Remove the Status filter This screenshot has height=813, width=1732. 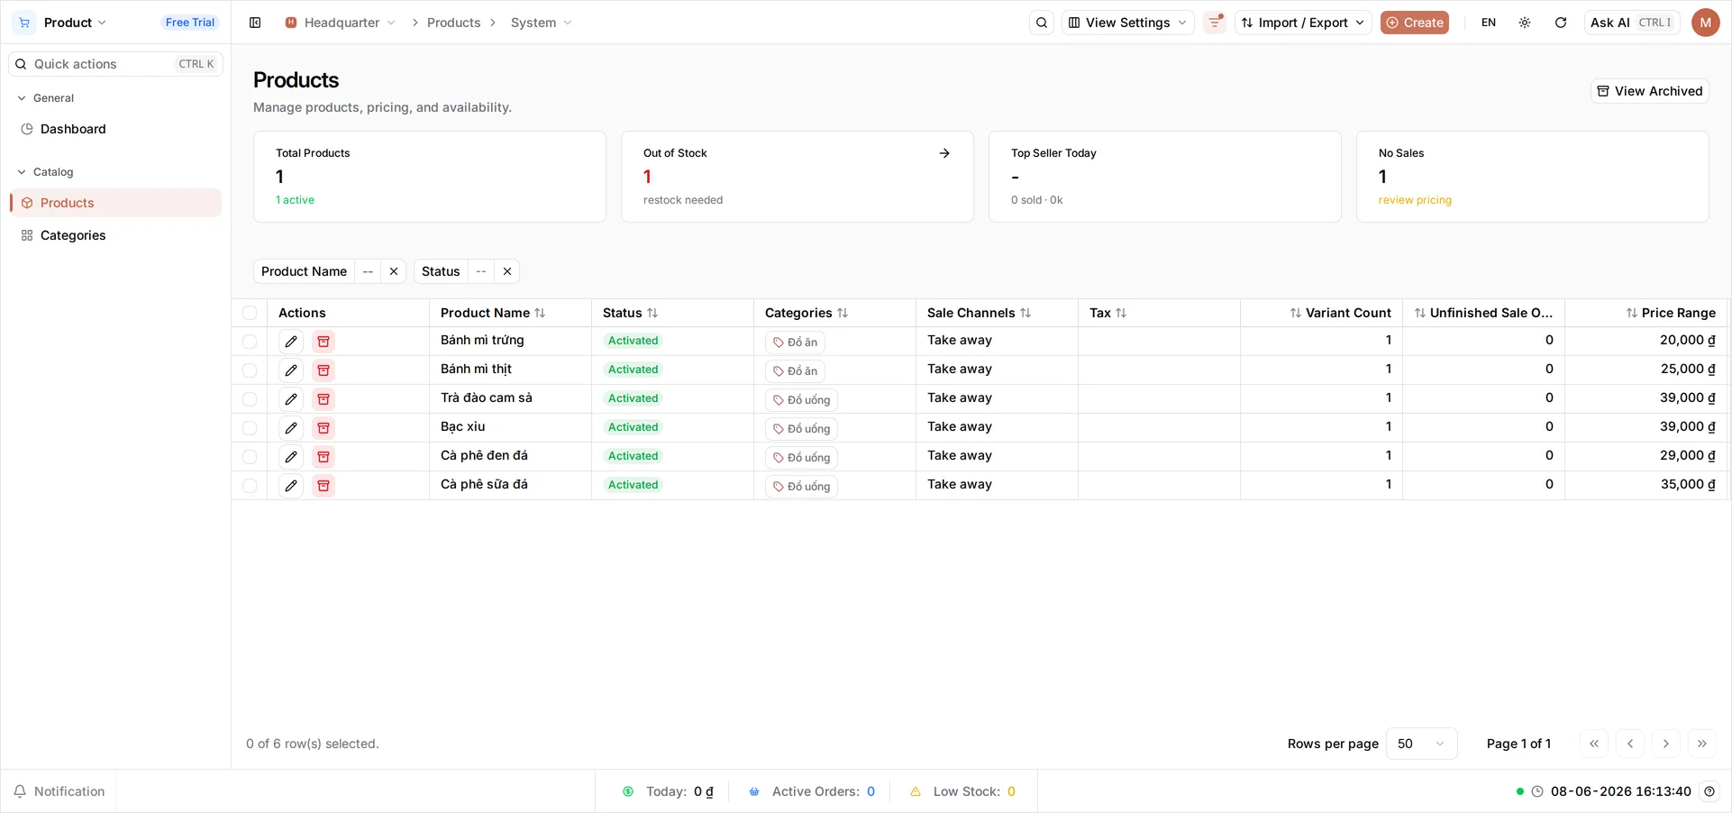[507, 271]
